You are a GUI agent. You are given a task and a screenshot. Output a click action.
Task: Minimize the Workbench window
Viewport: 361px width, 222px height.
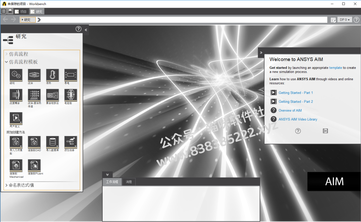tap(332, 4)
